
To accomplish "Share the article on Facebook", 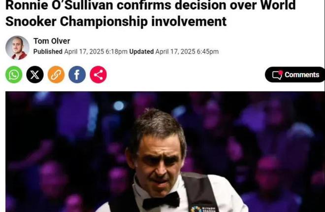I will coord(77,74).
